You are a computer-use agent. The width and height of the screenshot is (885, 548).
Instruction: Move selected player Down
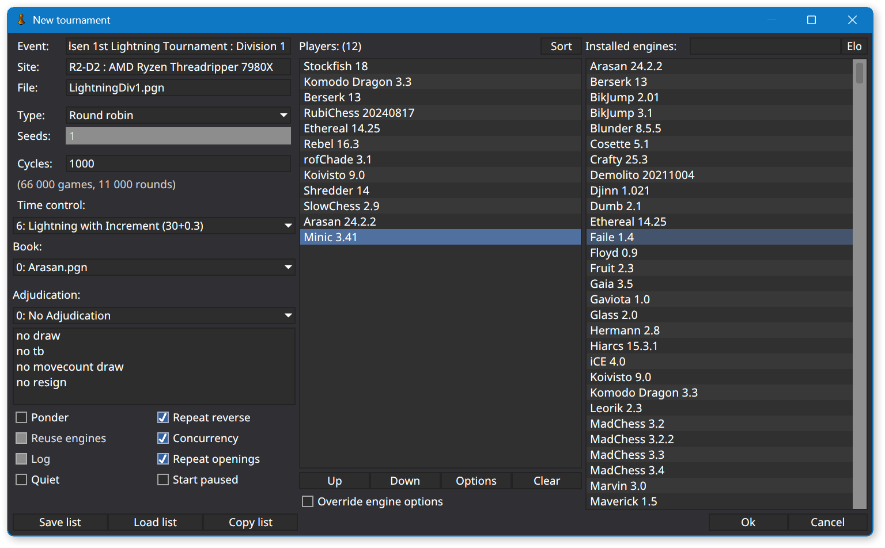pyautogui.click(x=405, y=481)
